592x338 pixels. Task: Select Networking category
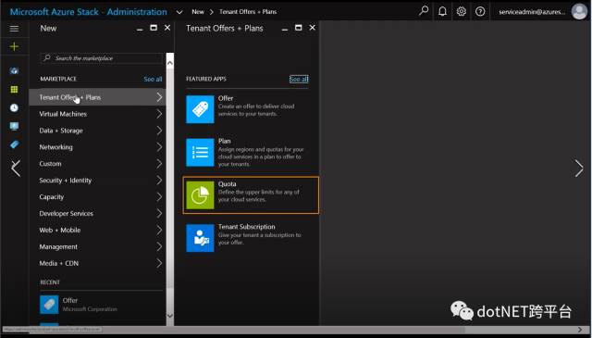(97, 147)
